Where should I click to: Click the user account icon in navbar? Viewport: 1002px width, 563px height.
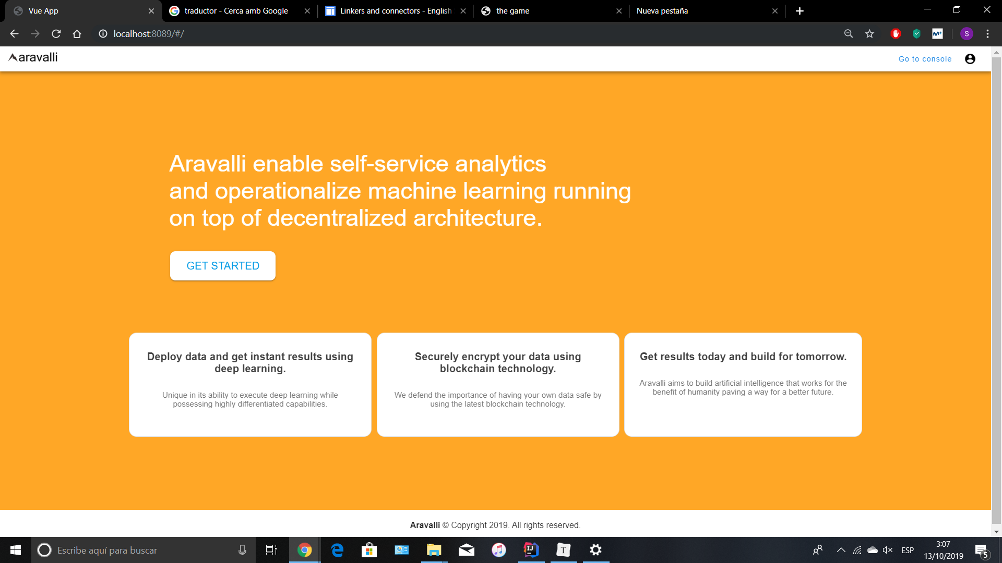pyautogui.click(x=970, y=59)
